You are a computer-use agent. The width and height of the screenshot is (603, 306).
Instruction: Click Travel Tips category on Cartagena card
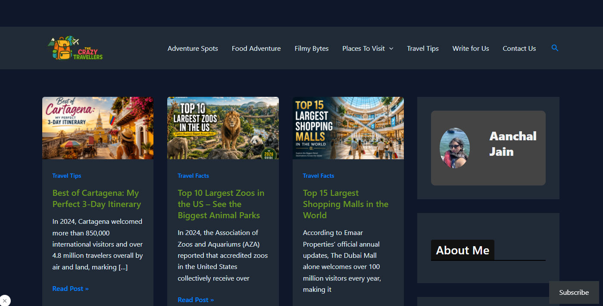coord(67,176)
